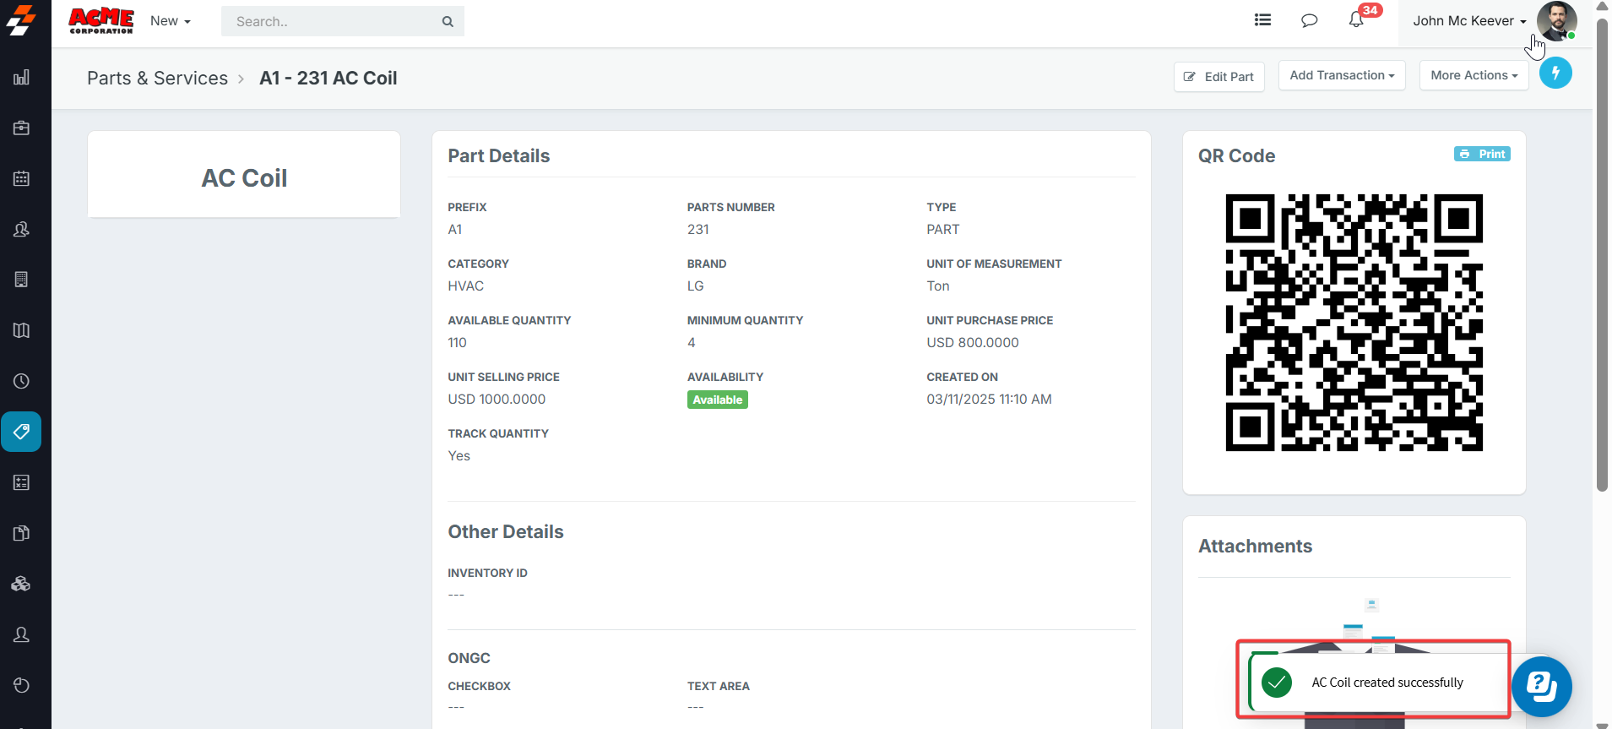Print the QR code

pyautogui.click(x=1482, y=154)
